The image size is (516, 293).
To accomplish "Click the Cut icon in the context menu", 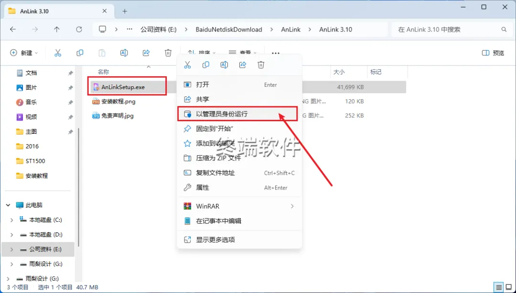I will point(187,65).
